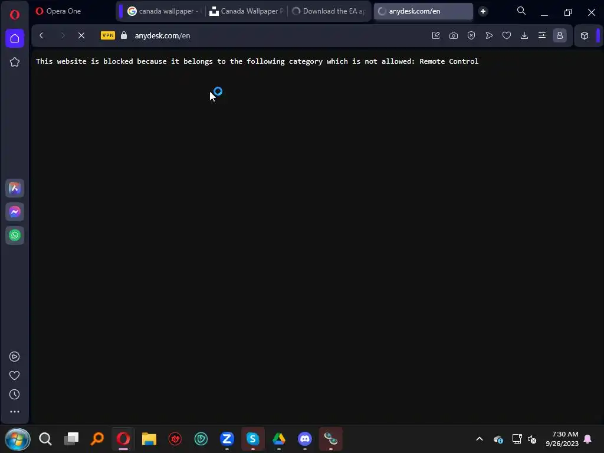Switch to Download the EA app tab
The height and width of the screenshot is (453, 604).
(329, 11)
